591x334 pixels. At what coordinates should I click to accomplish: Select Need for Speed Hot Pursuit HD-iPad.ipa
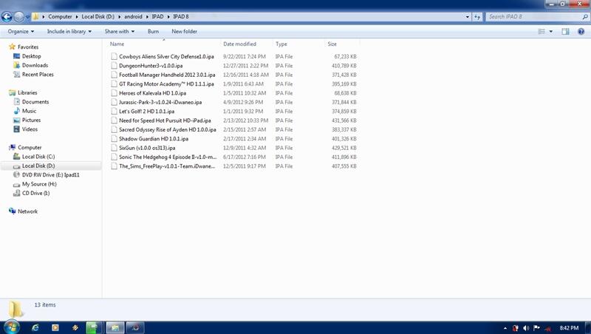165,120
